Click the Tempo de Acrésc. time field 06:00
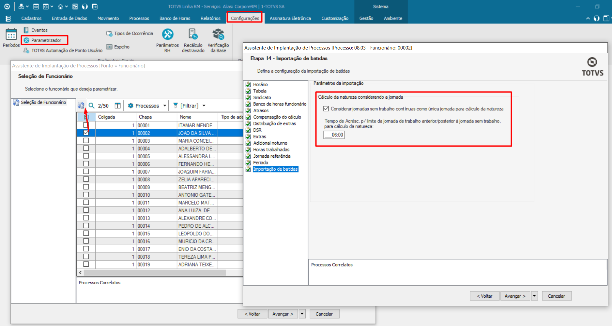 334,135
